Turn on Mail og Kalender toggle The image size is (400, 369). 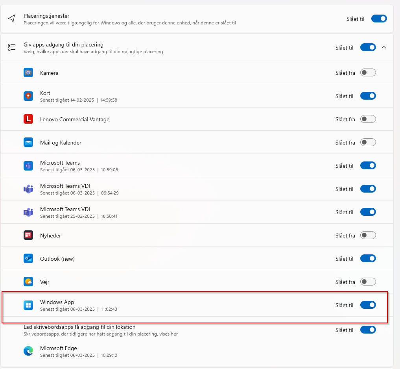coord(368,143)
